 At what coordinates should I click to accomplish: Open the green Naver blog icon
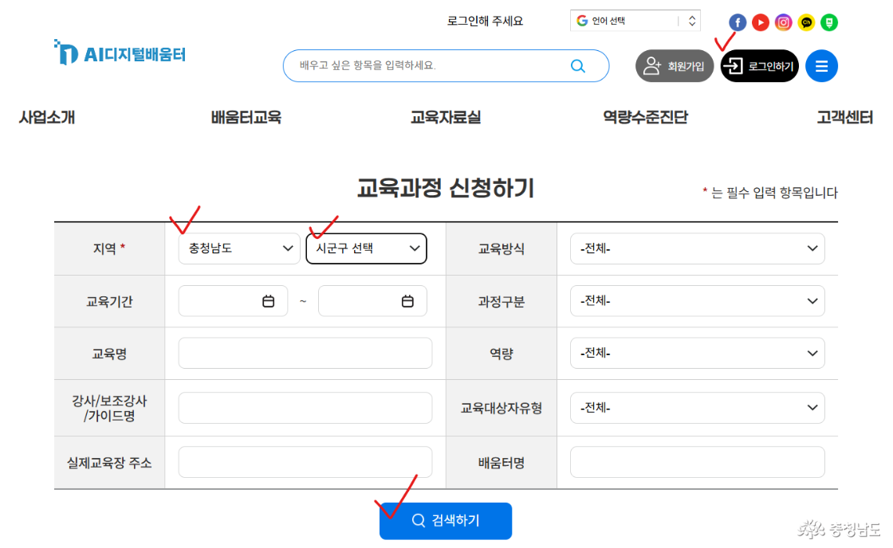pyautogui.click(x=829, y=22)
